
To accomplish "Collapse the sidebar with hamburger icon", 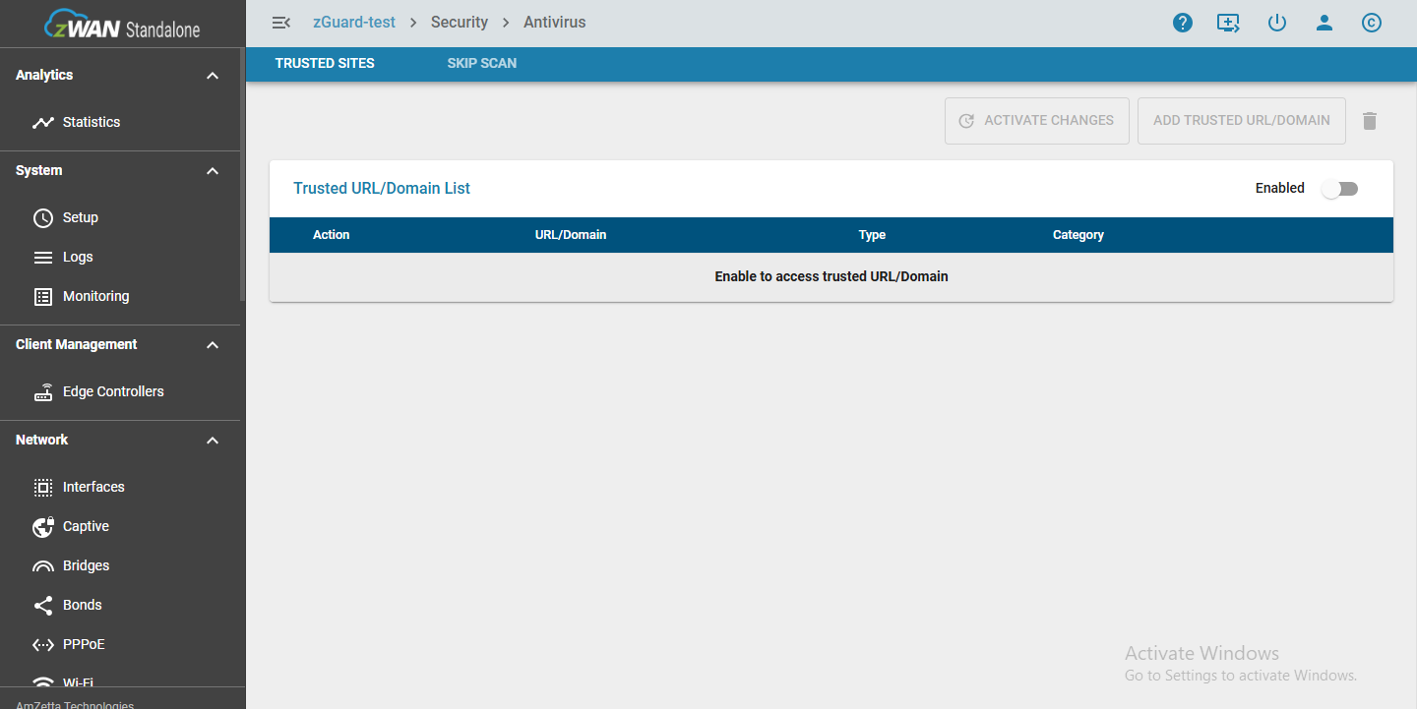I will [281, 22].
